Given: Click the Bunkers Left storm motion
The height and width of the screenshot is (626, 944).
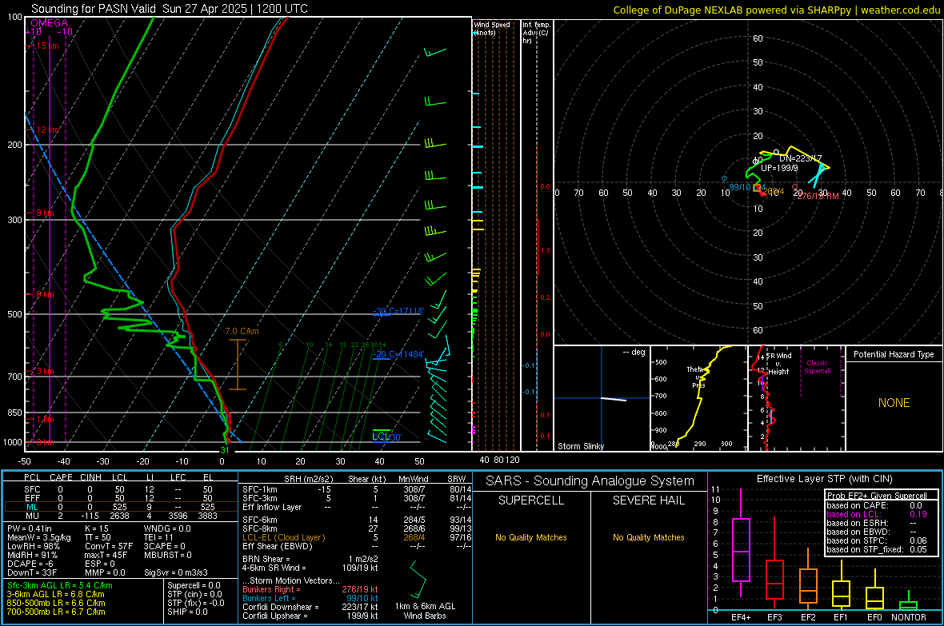Looking at the screenshot, I should click(310, 598).
